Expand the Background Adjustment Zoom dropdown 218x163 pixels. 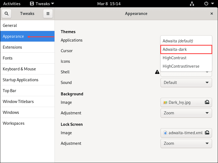[x=186, y=113]
